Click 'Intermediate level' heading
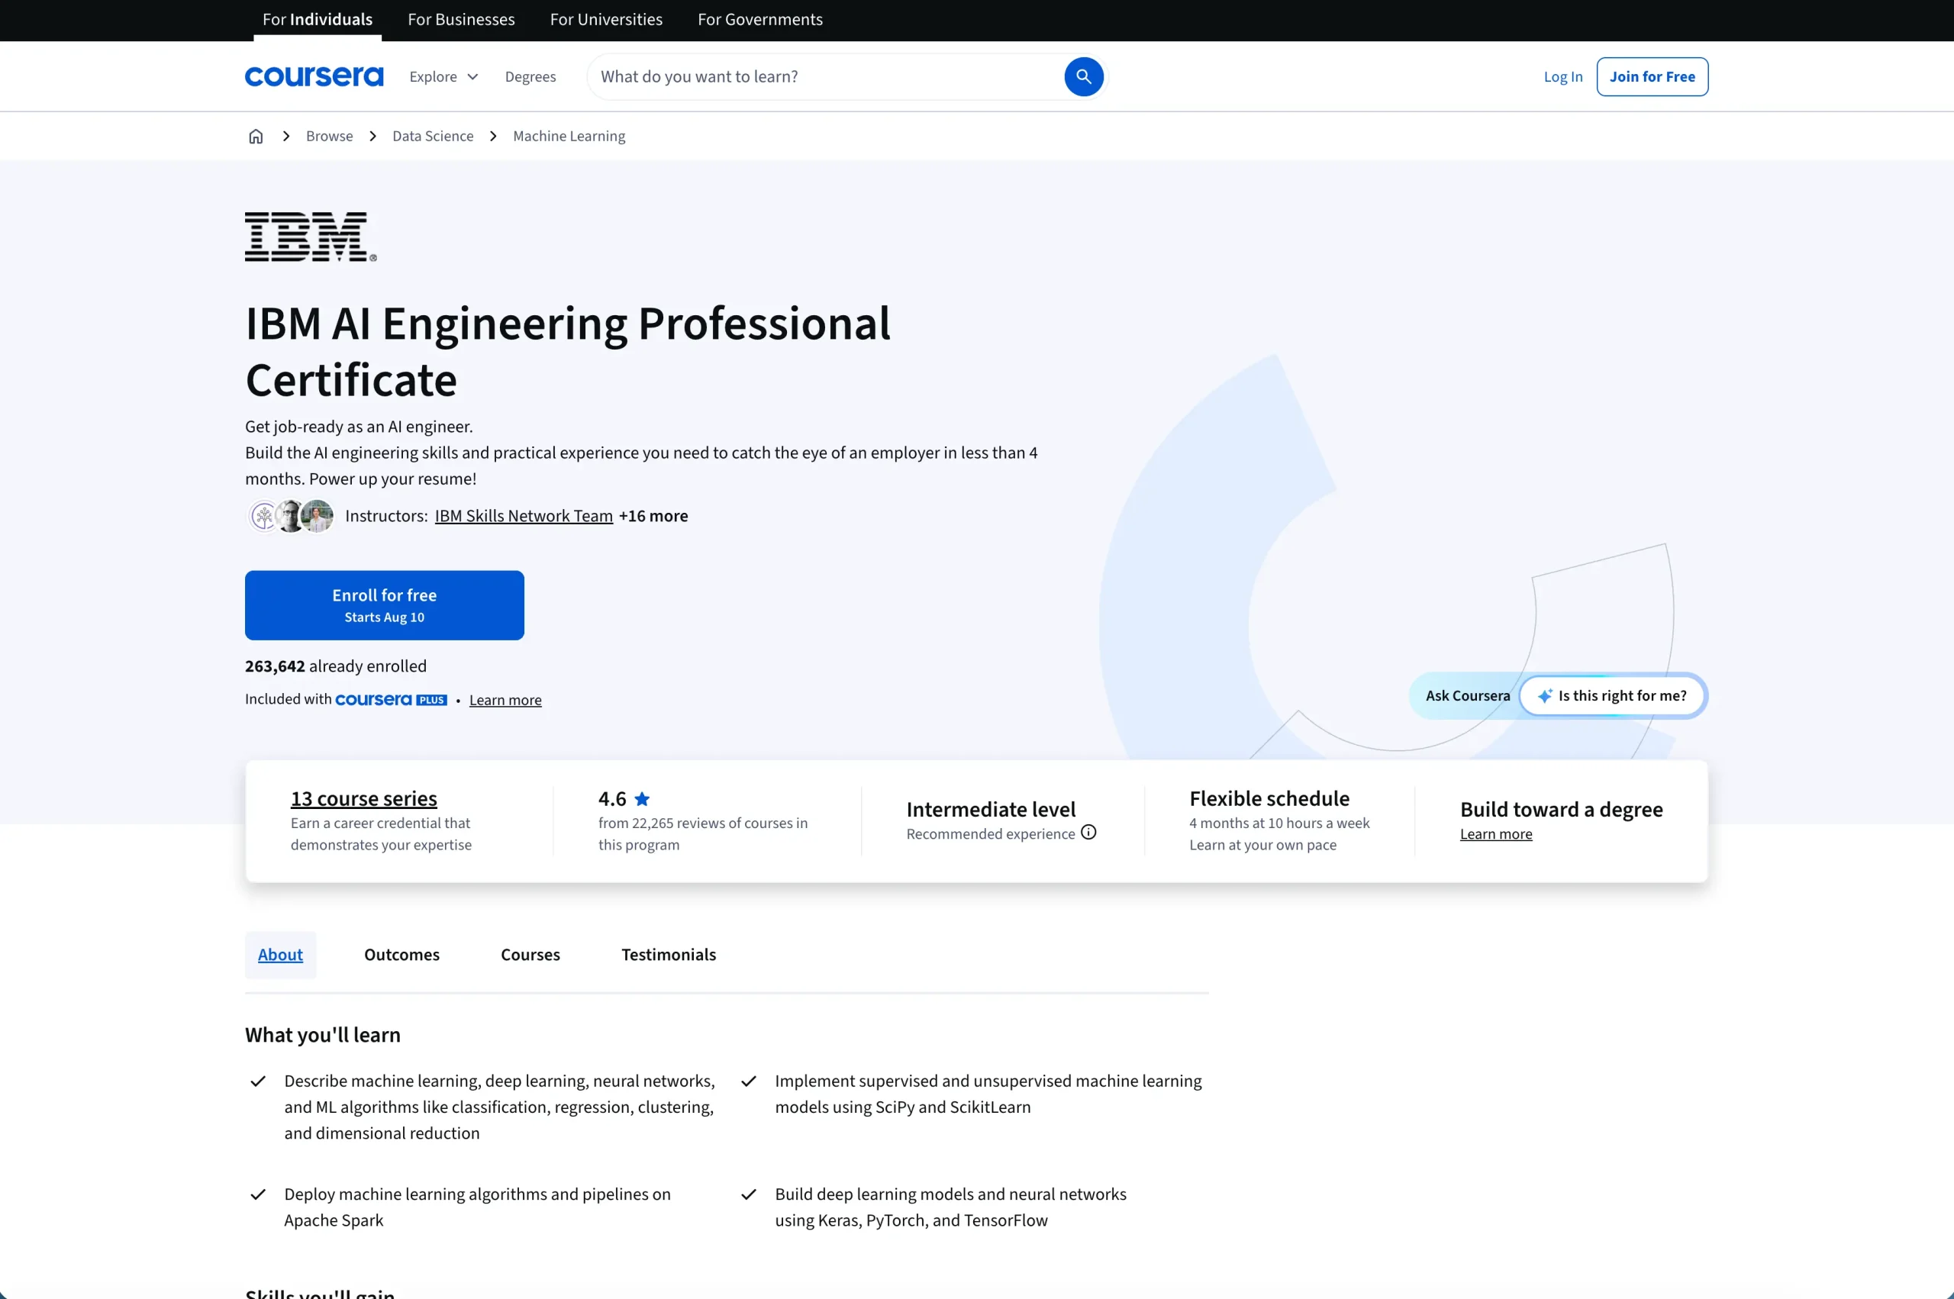The width and height of the screenshot is (1954, 1299). (991, 809)
